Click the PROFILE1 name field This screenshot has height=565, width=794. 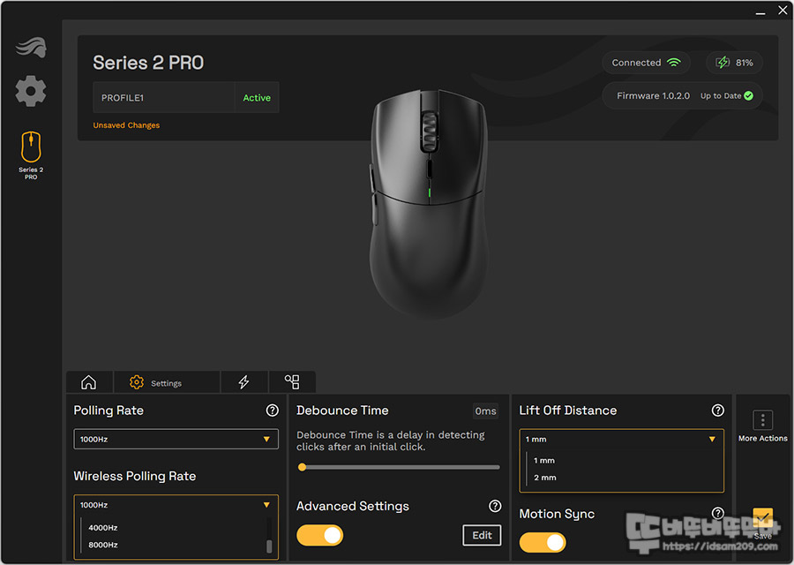click(163, 97)
